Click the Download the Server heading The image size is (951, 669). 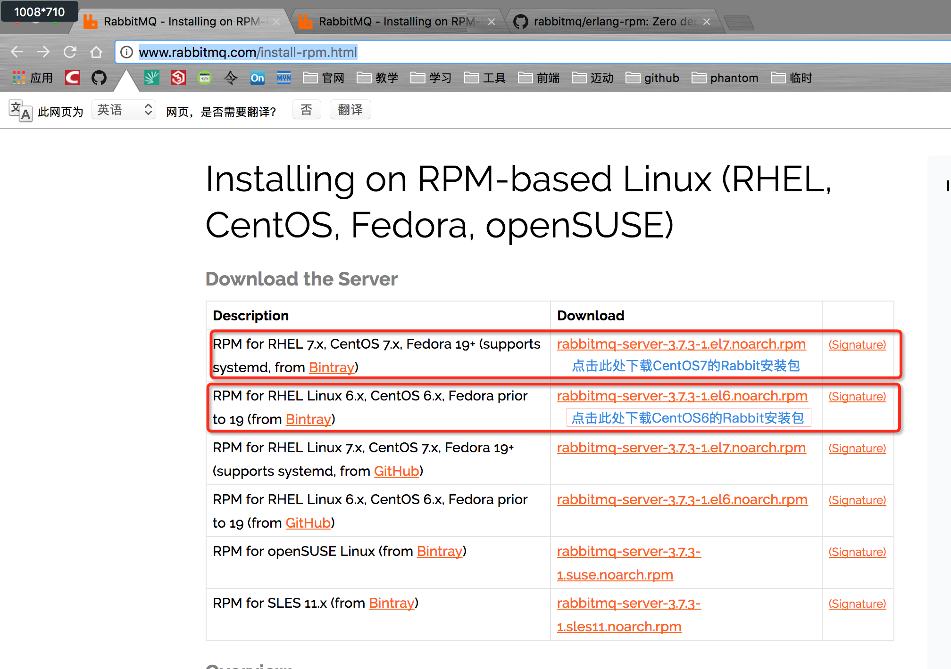301,279
